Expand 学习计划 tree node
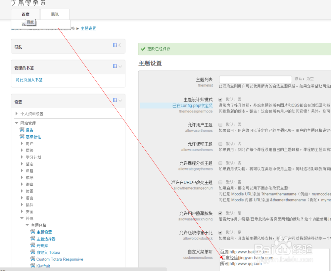331x271 pixels. pos(22,157)
